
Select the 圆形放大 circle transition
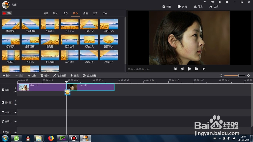pyautogui.click(x=109, y=39)
